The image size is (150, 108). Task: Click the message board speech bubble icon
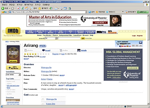[x=43, y=50]
